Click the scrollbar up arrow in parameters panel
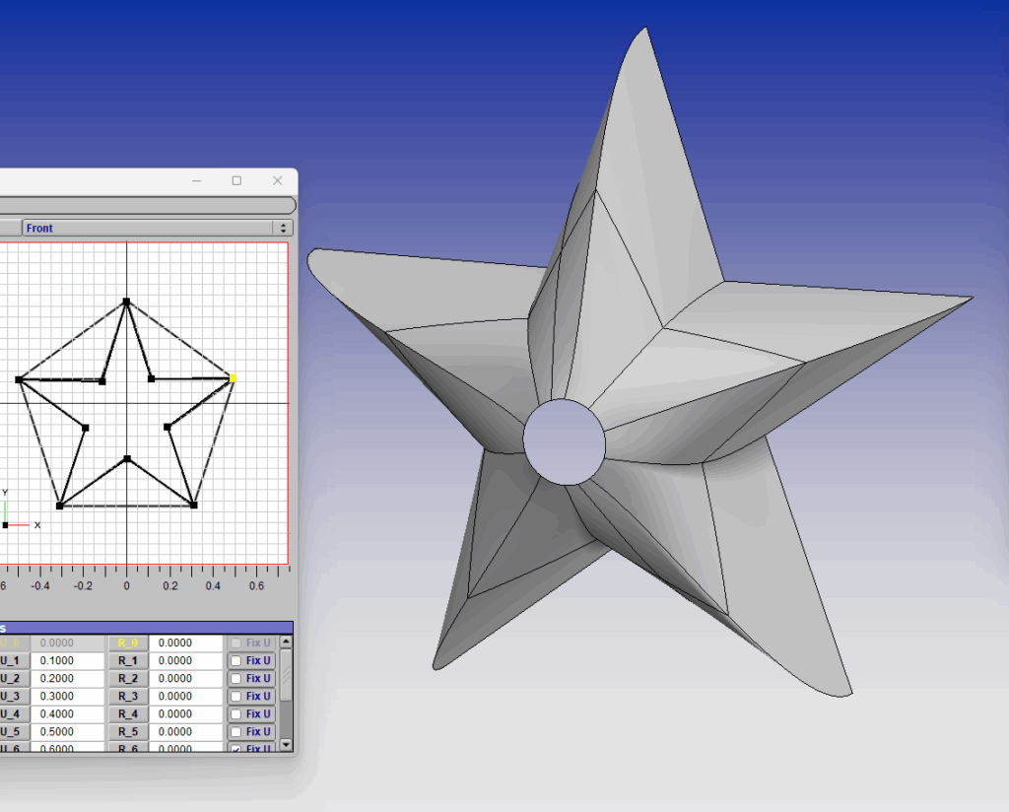Viewport: 1009px width, 812px height. pos(286,642)
